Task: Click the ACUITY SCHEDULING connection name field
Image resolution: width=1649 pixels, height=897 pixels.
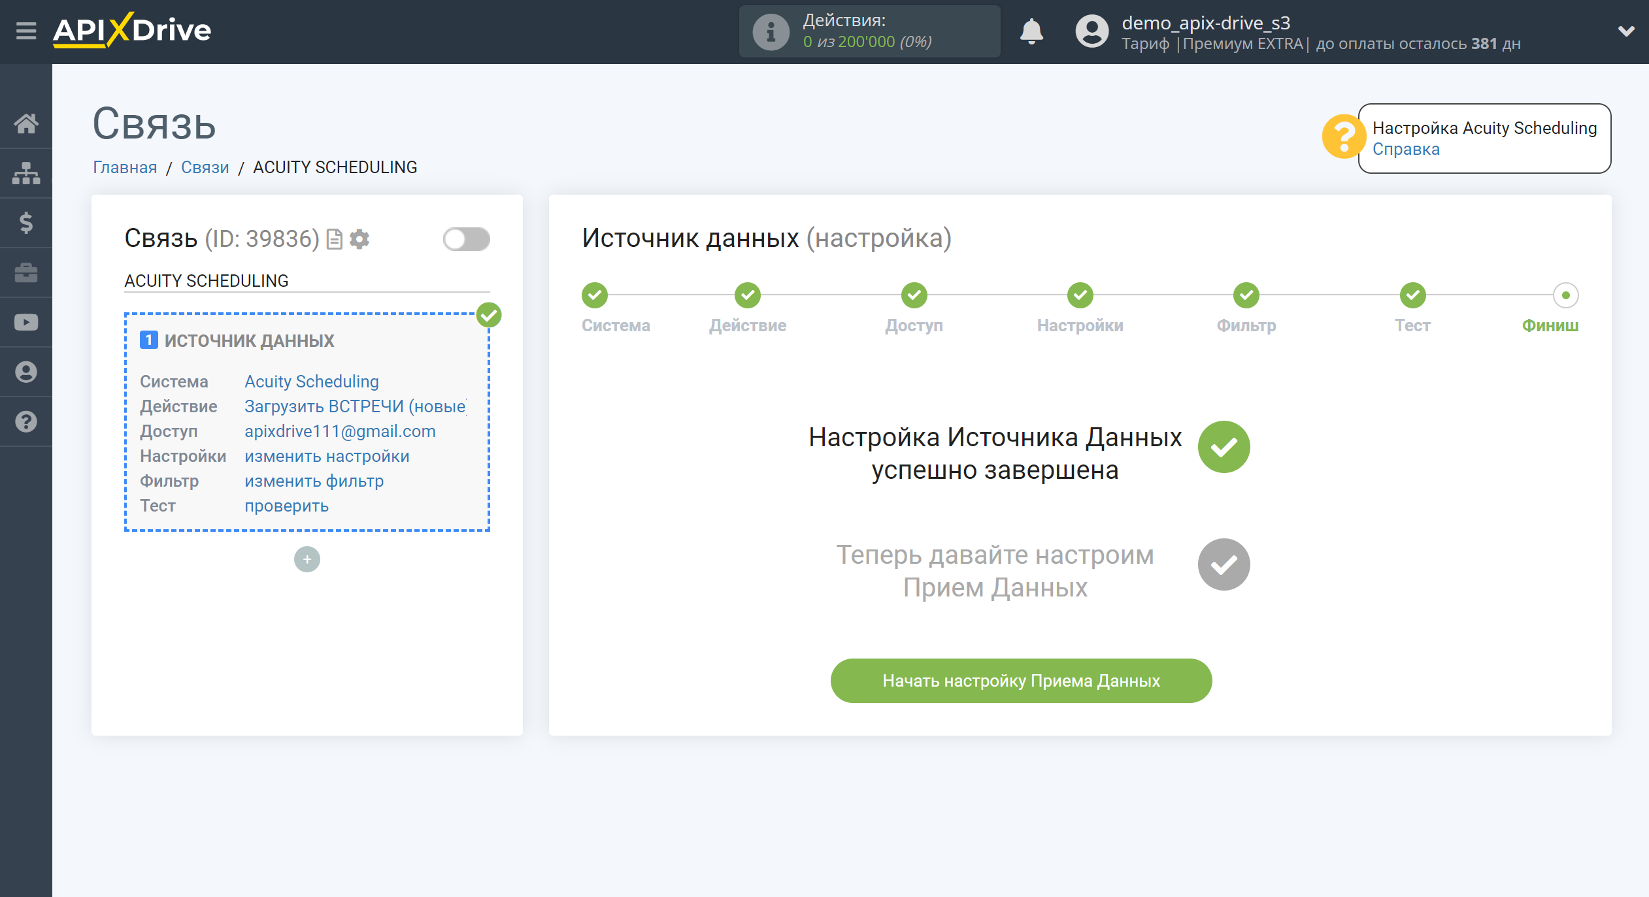Action: (307, 281)
